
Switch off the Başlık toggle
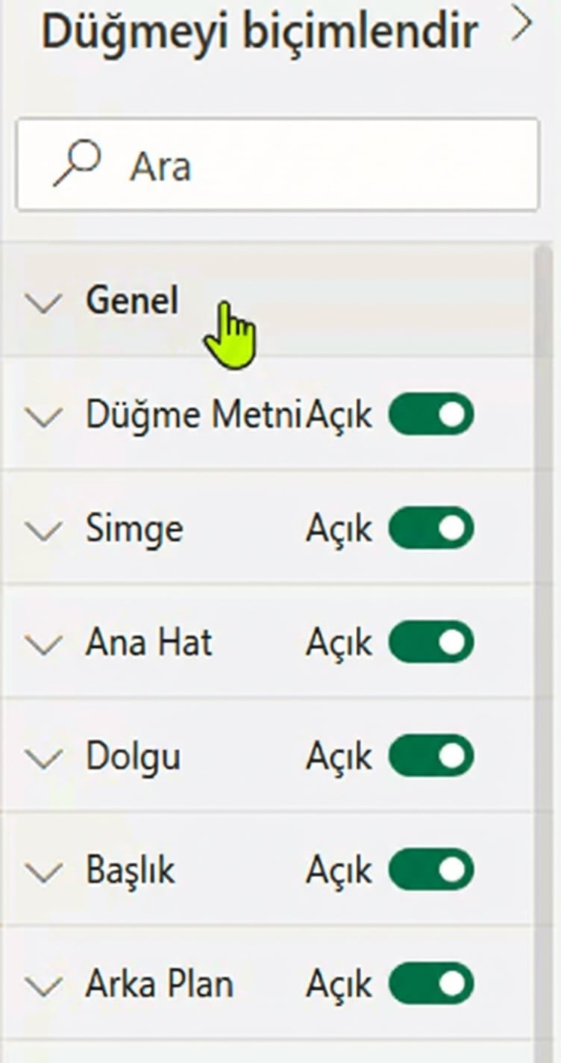[430, 870]
